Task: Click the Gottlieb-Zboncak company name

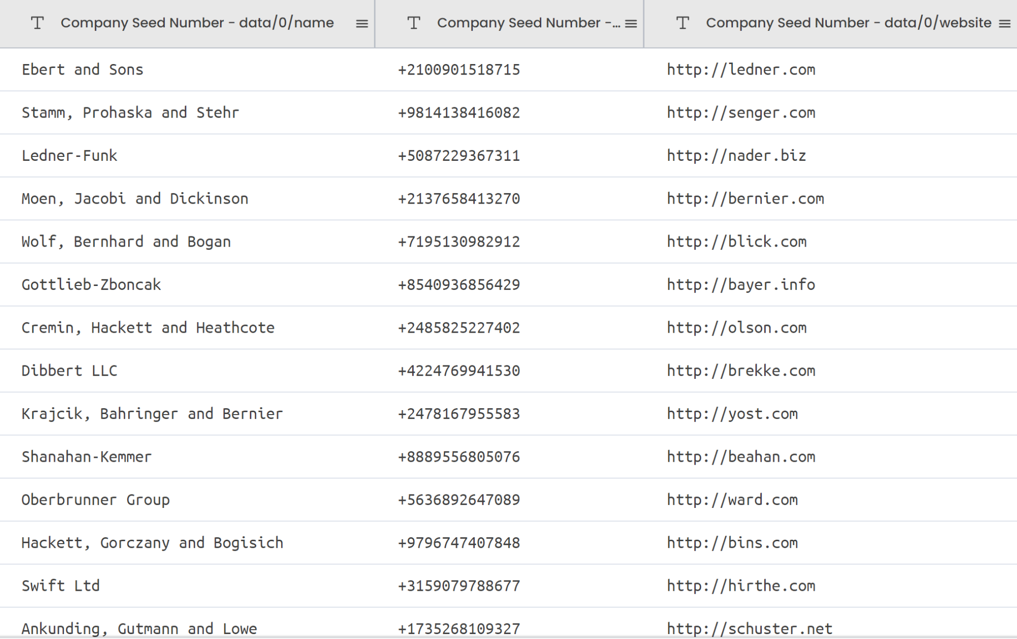Action: [x=91, y=284]
